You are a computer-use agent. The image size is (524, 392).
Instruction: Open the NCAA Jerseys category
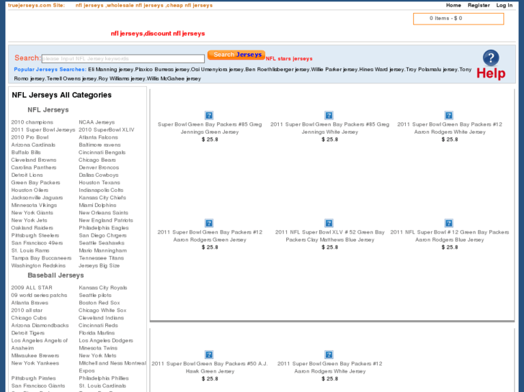click(x=97, y=122)
